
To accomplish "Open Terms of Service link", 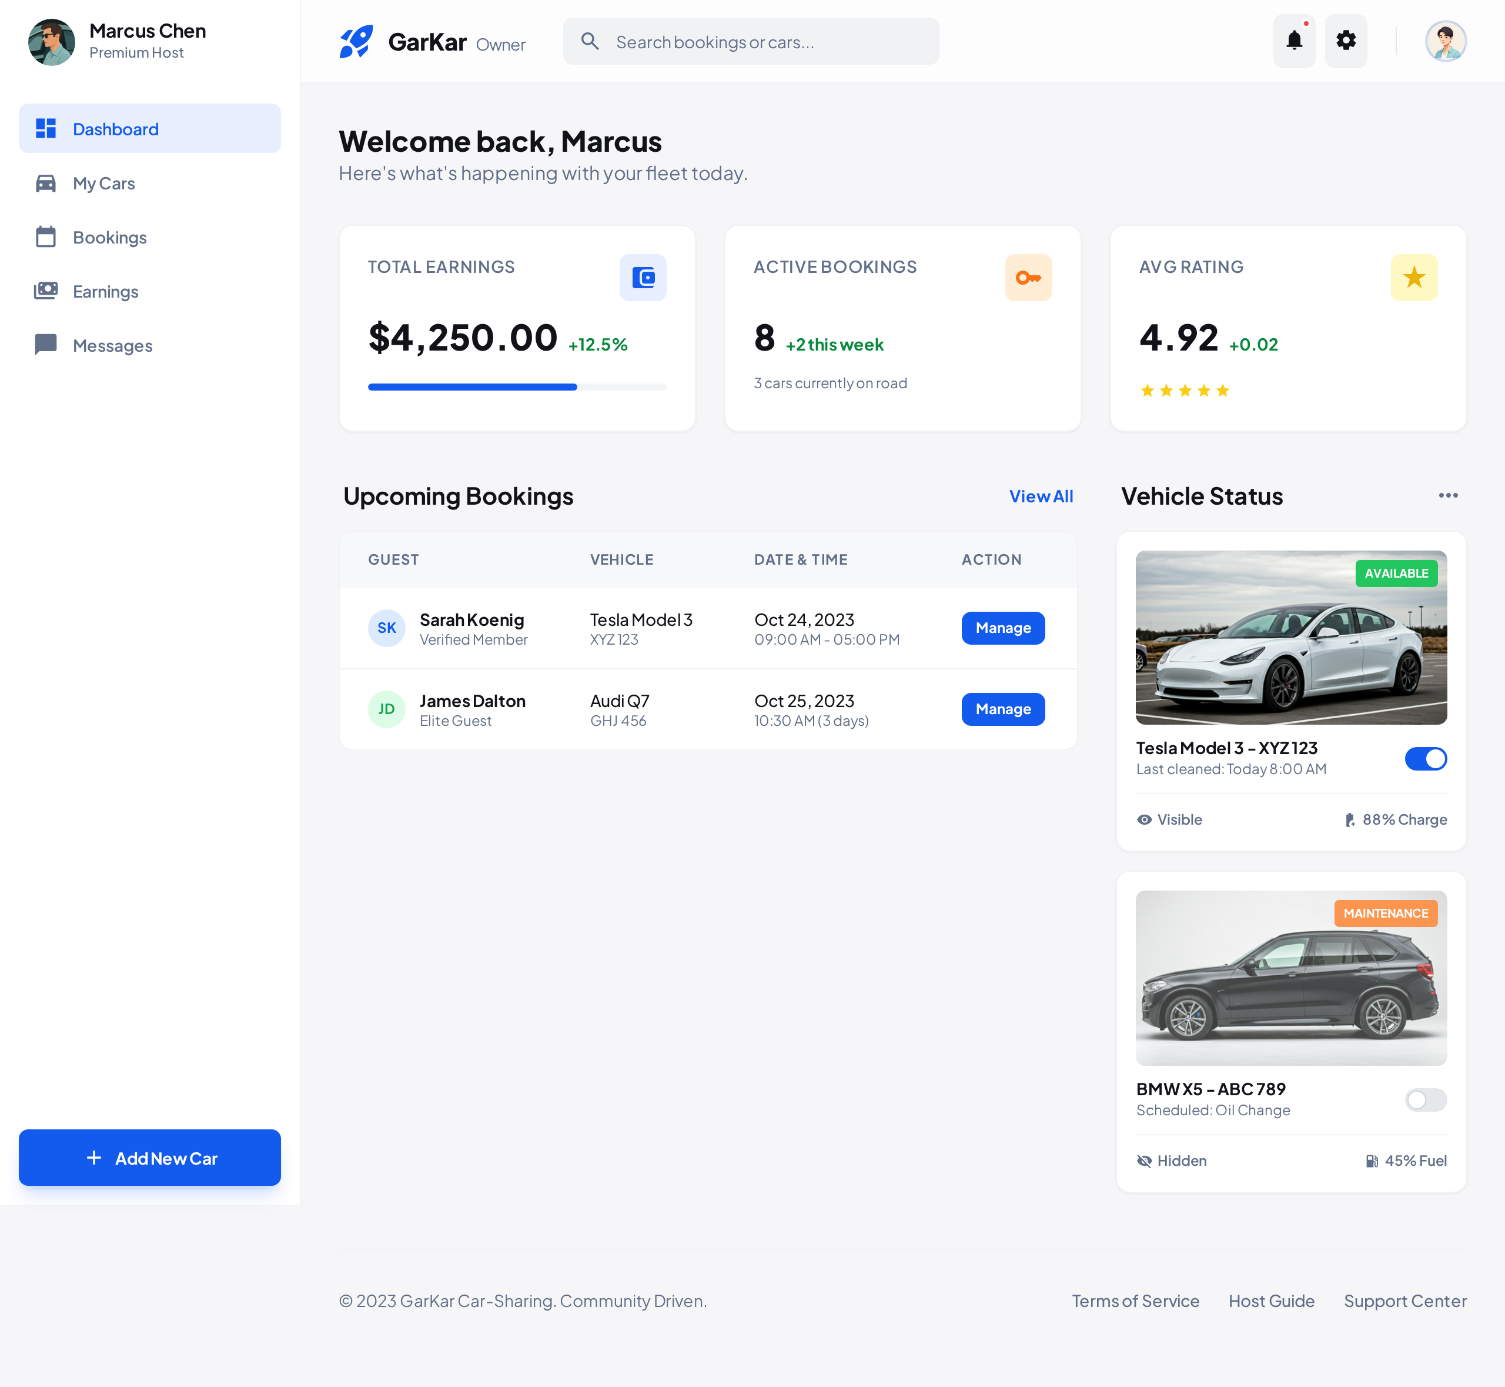I will click(1135, 1301).
